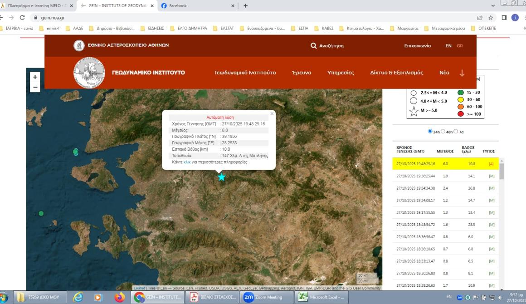Select the 24h time range radio button
This screenshot has width=526, height=304.
(x=430, y=132)
